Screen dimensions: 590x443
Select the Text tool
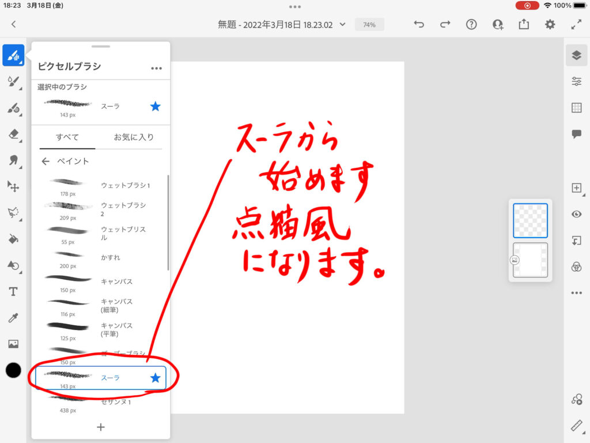(13, 292)
